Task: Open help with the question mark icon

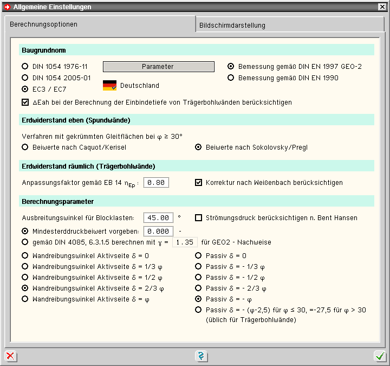Action: coord(201,356)
